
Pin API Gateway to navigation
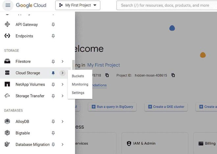pos(53,24)
